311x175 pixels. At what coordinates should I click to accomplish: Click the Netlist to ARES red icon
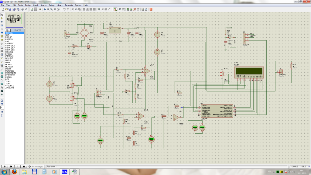click(151, 9)
